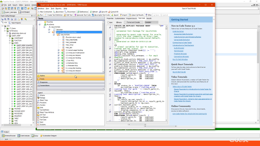Open the Connecting to Code Tester link
The height and width of the screenshot is (146, 260).
tap(182, 43)
